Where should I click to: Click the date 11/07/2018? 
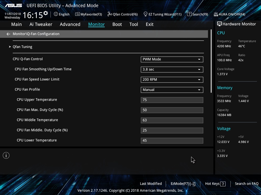(13, 14)
